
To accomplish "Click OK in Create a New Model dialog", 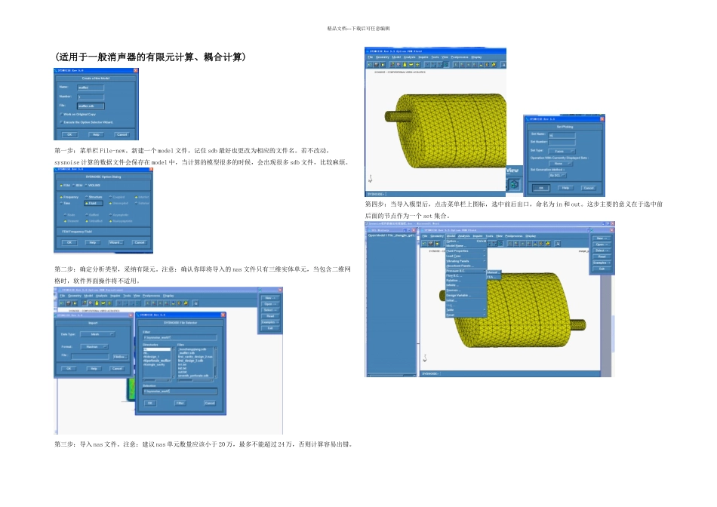I will point(69,134).
